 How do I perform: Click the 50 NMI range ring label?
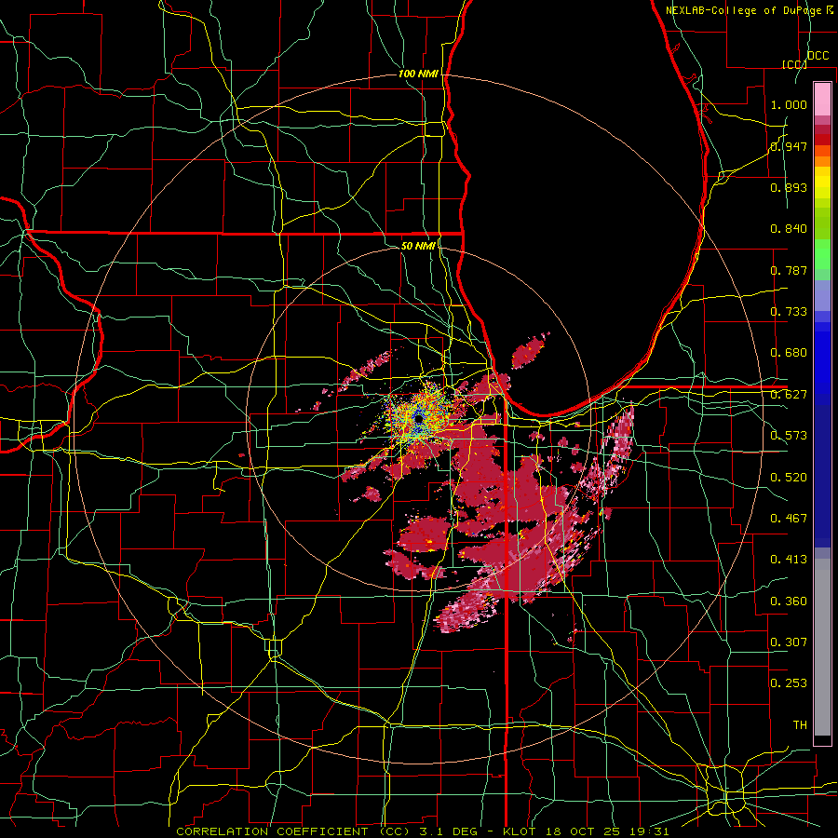pyautogui.click(x=418, y=246)
